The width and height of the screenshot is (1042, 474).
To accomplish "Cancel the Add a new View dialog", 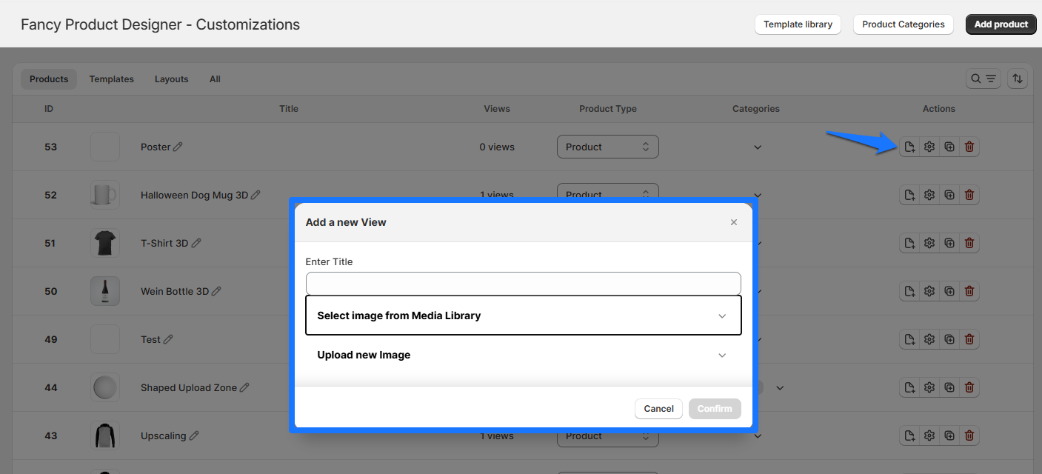I will pos(658,409).
